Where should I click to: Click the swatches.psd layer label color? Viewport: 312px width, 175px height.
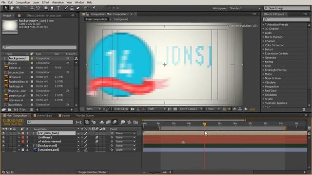click(23, 150)
